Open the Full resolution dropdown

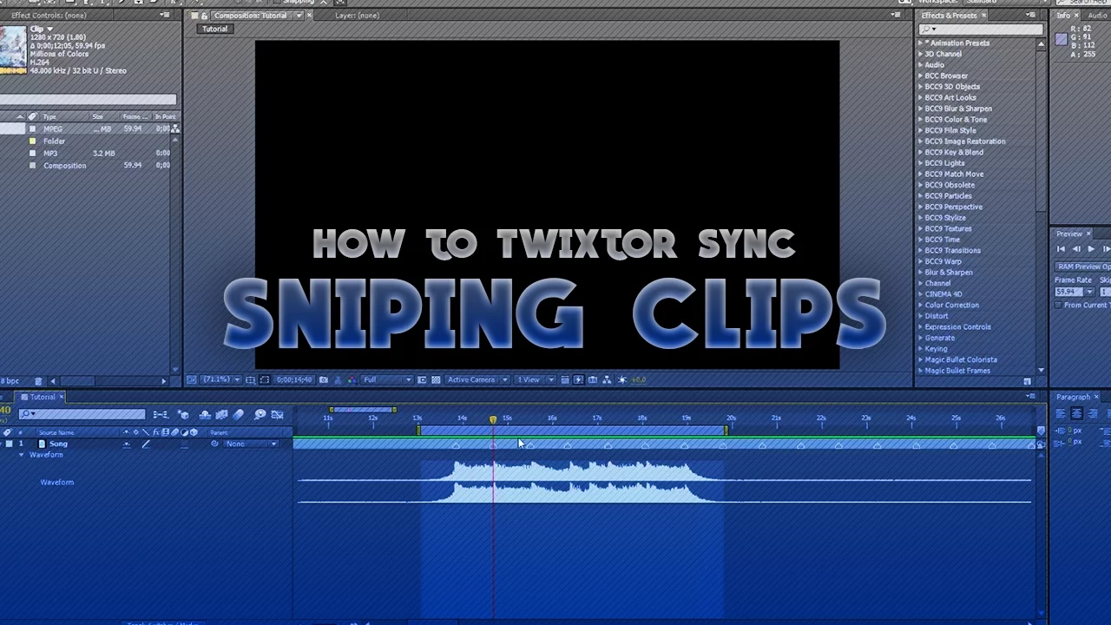pos(386,379)
